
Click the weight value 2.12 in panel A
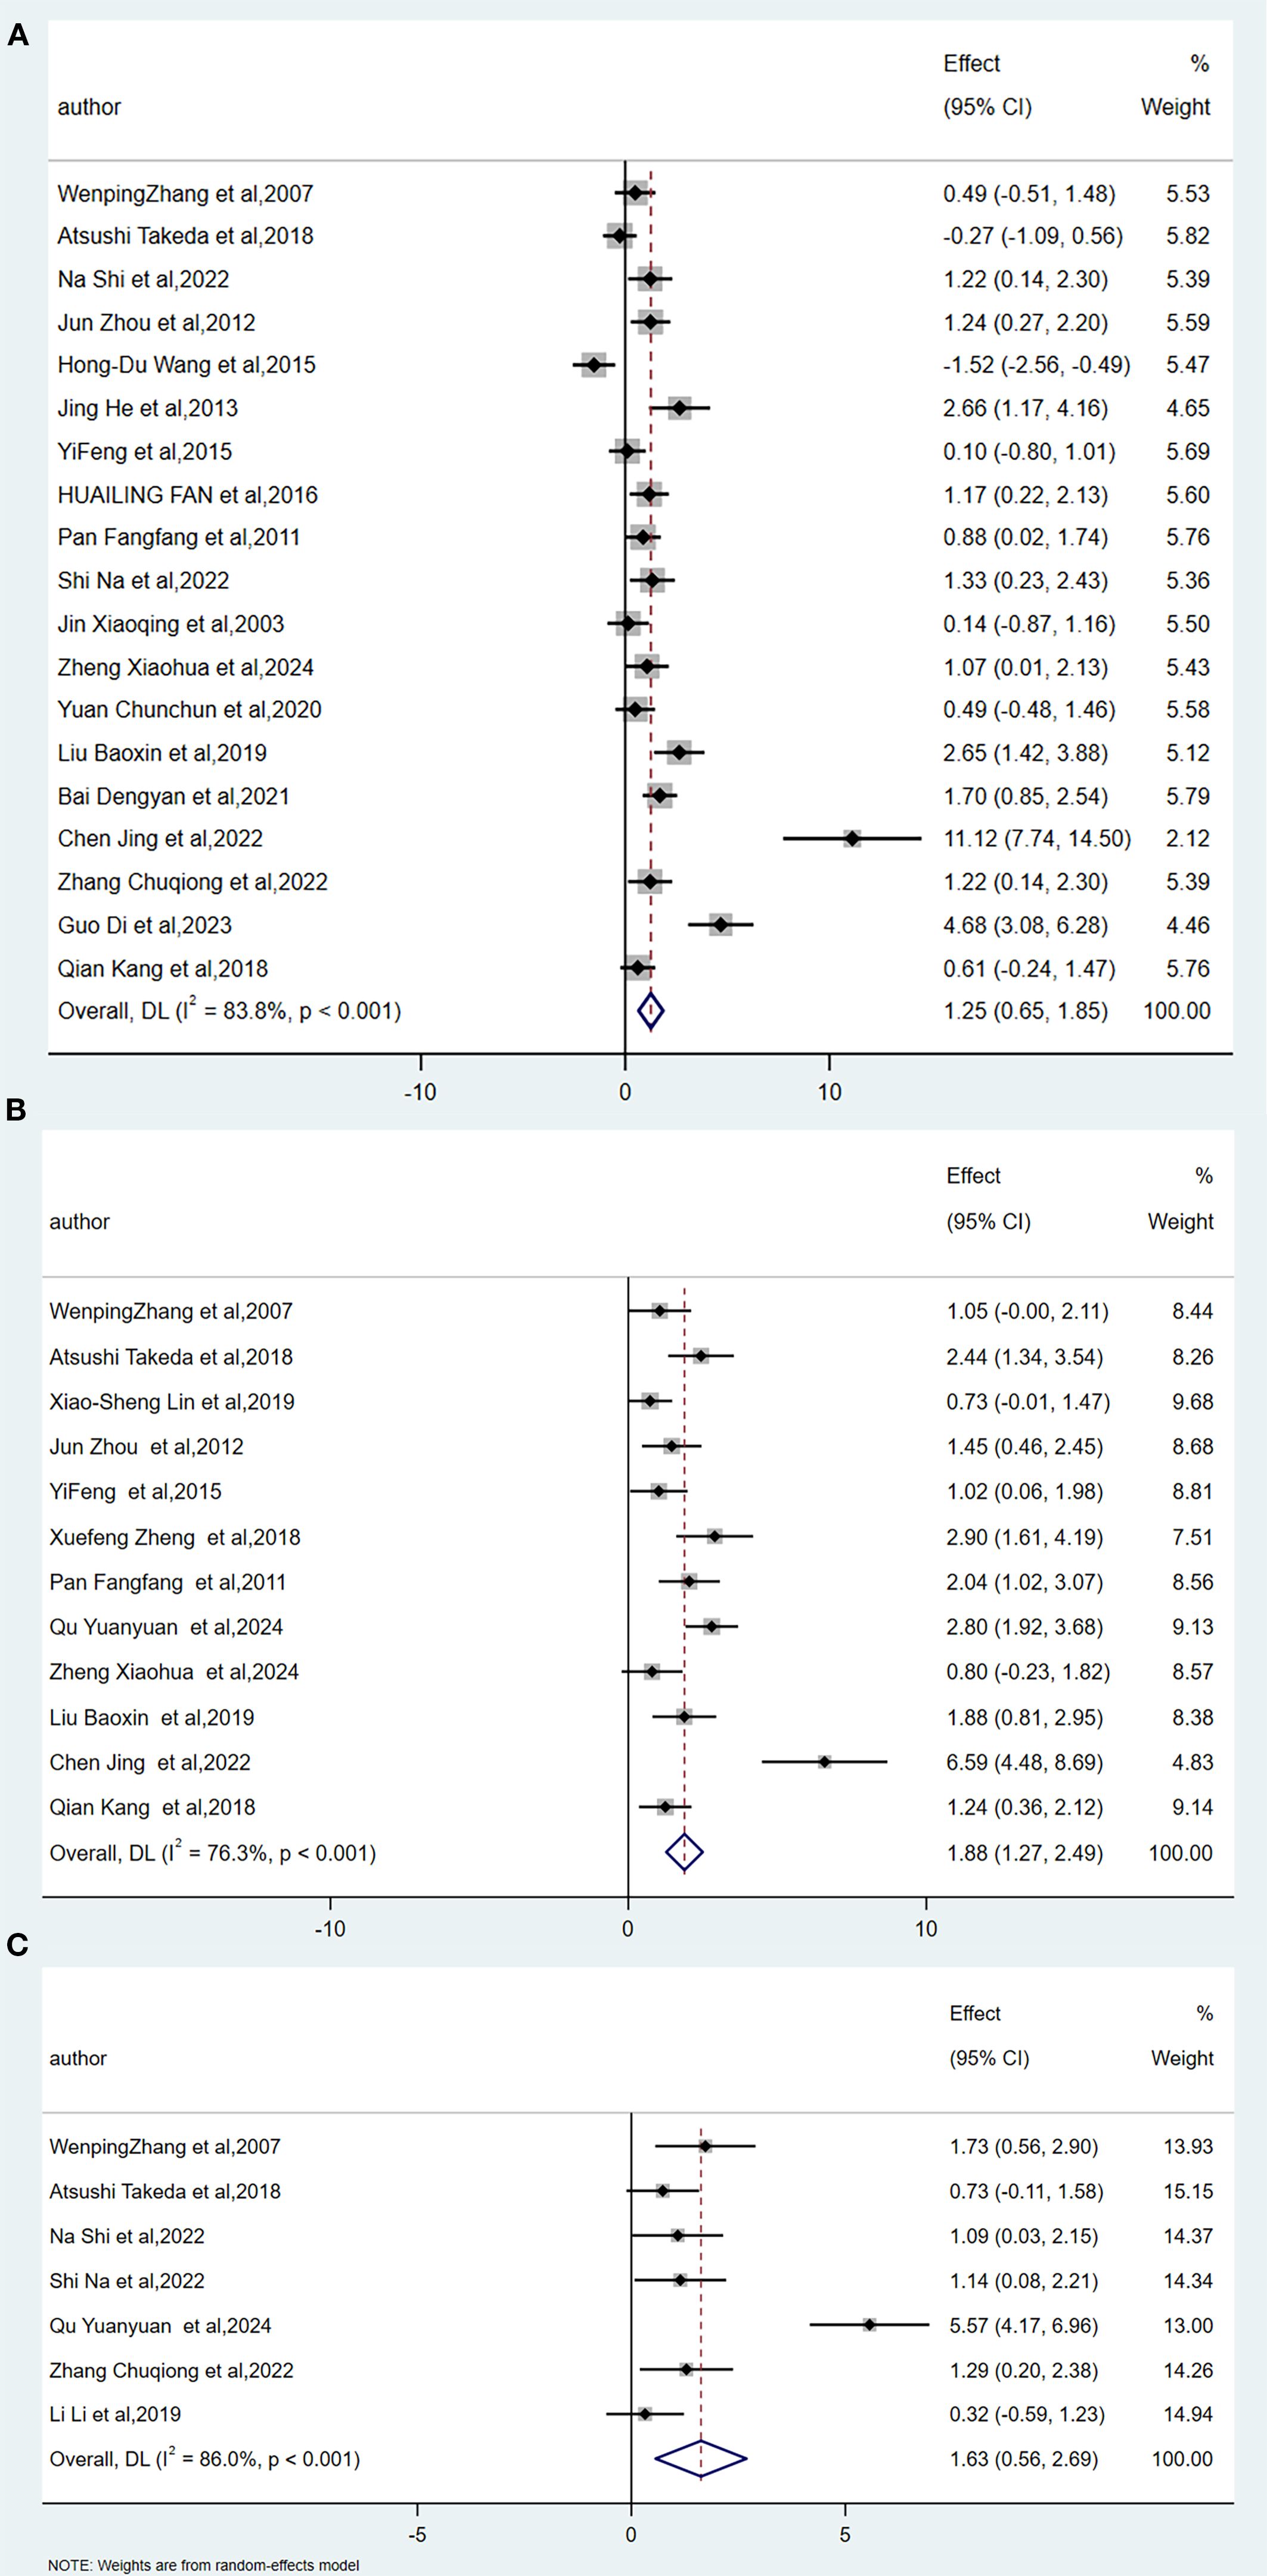pyautogui.click(x=1187, y=839)
